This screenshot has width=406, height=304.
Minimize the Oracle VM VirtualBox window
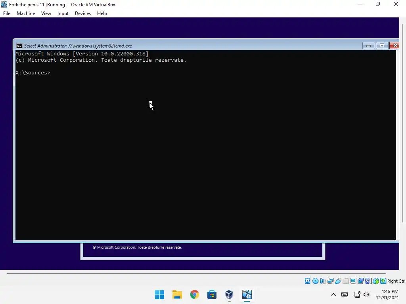coord(360,4)
